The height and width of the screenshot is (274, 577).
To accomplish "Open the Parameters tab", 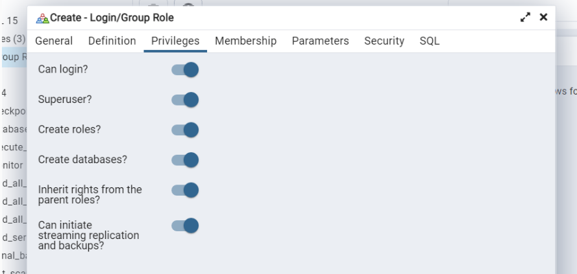I will tap(320, 41).
